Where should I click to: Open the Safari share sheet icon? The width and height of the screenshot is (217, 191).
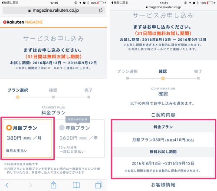pyautogui.click(x=53, y=185)
